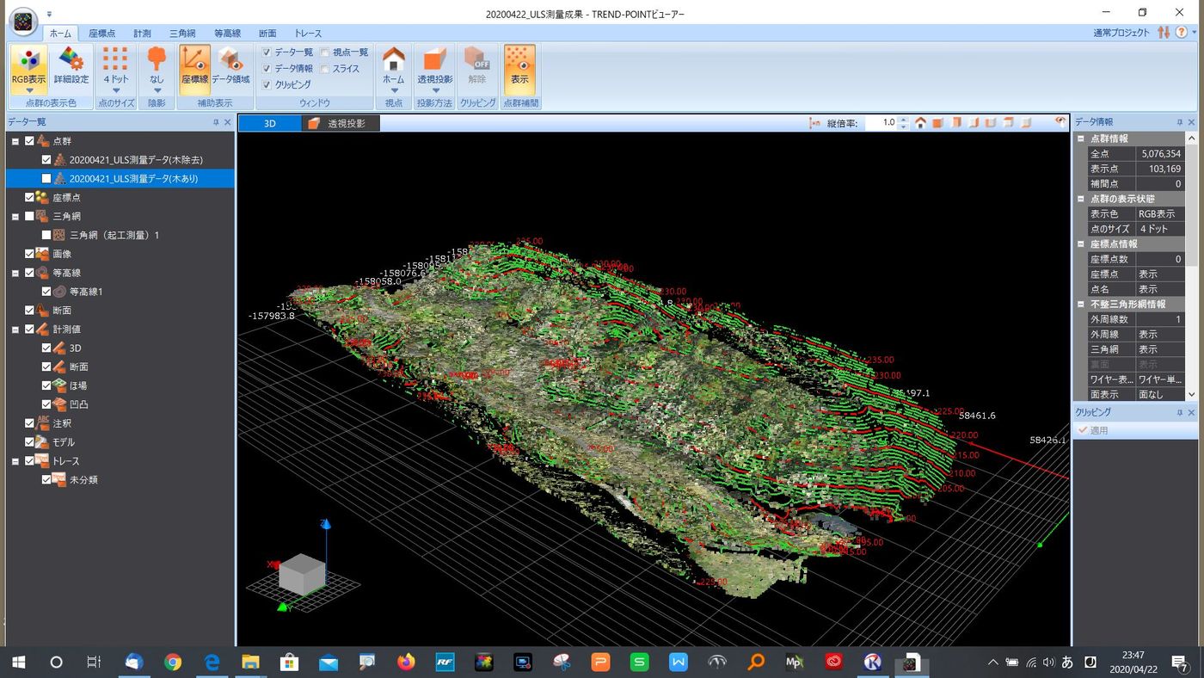Open the ribbon help question mark icon

coord(1182,32)
